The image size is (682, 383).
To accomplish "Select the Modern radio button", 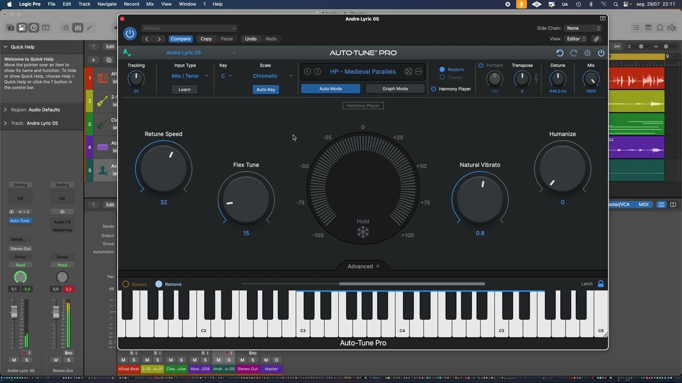I will pyautogui.click(x=442, y=70).
